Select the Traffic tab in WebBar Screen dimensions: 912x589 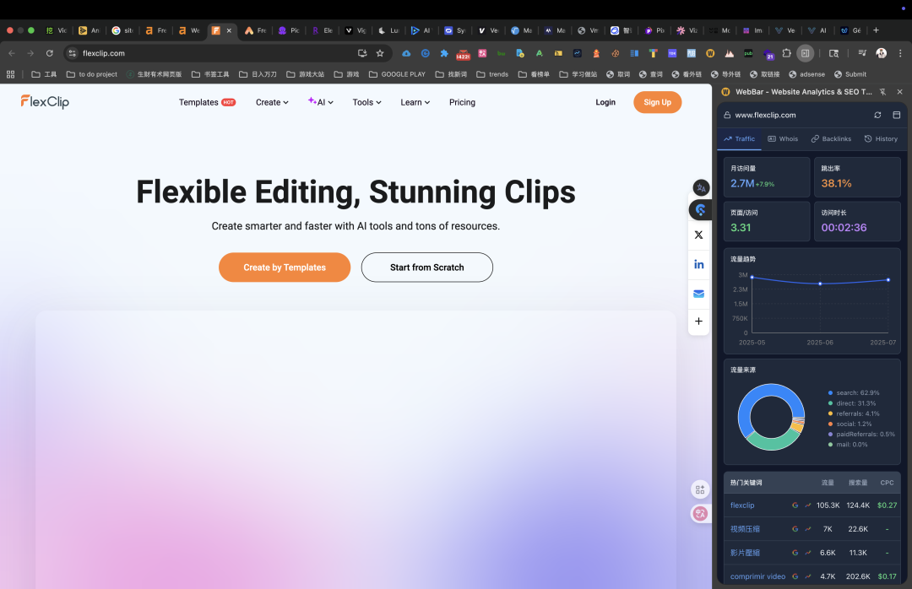(739, 139)
